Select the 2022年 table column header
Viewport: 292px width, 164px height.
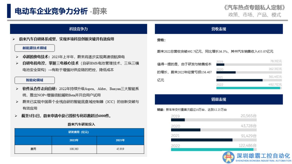74,140
